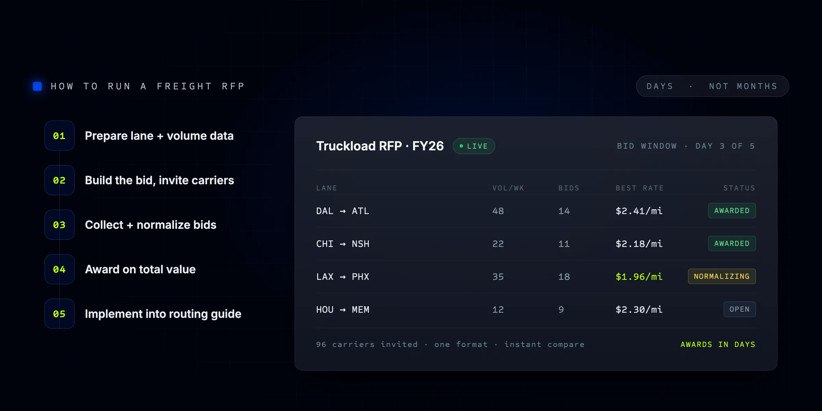The height and width of the screenshot is (411, 822).
Task: Click the highlighted $1.96/mi rate
Action: click(639, 276)
